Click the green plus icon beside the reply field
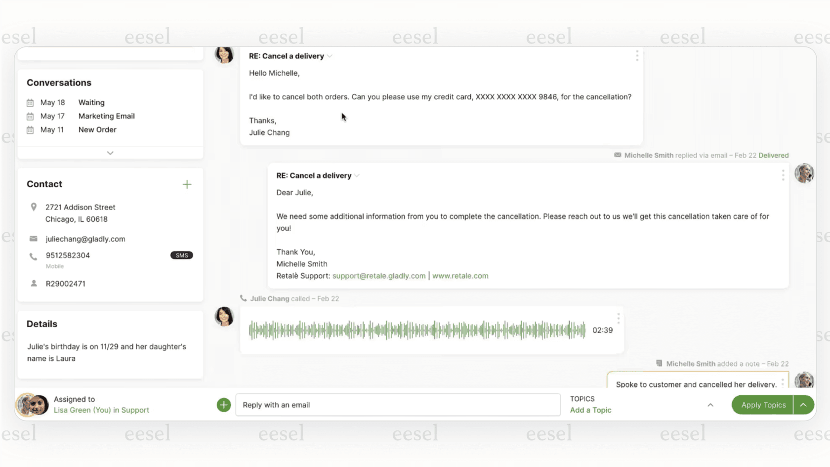 pos(223,405)
